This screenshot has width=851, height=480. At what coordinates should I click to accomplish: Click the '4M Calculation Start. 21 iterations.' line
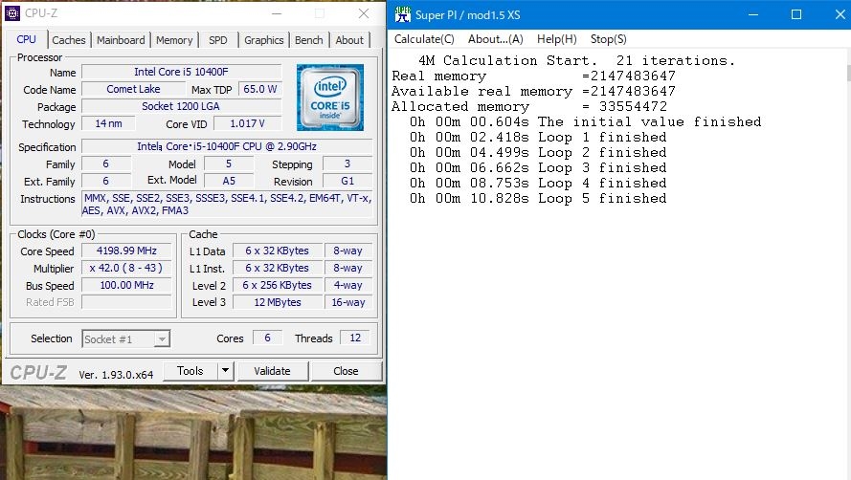pyautogui.click(x=576, y=61)
